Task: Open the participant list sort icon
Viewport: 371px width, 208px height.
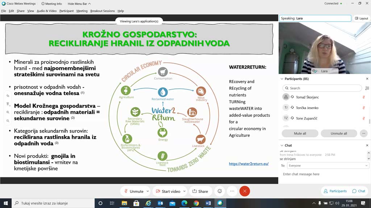Action: (367, 88)
